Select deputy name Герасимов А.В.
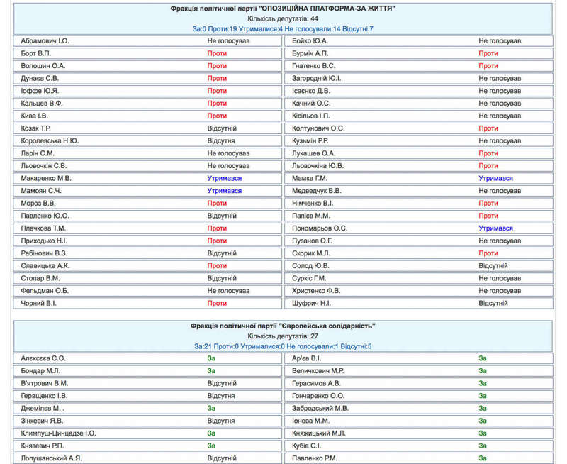The width and height of the screenshot is (567, 464). pyautogui.click(x=316, y=383)
